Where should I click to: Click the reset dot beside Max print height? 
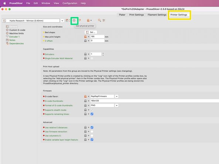(88, 37)
